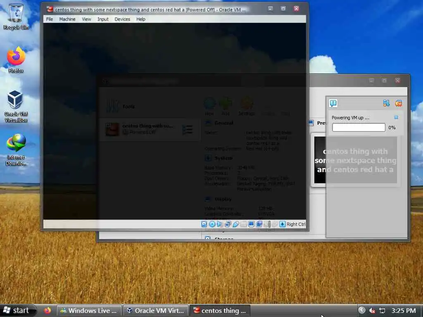
Task: Select Oracle VM VirtualBox desktop icon
Action: [x=16, y=106]
